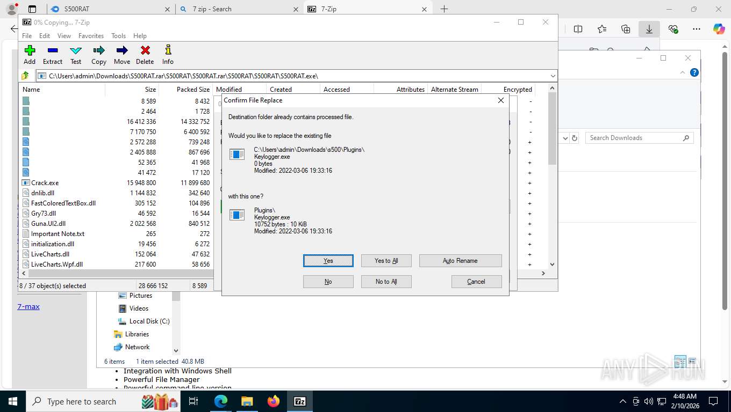Open the Copilot icon in Edge
731x412 pixels.
pos(719,29)
